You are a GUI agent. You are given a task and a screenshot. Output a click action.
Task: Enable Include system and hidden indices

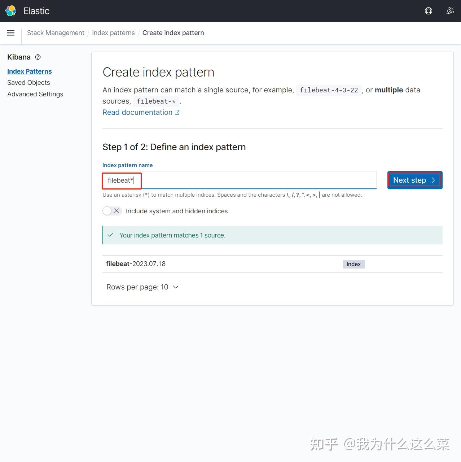(112, 211)
